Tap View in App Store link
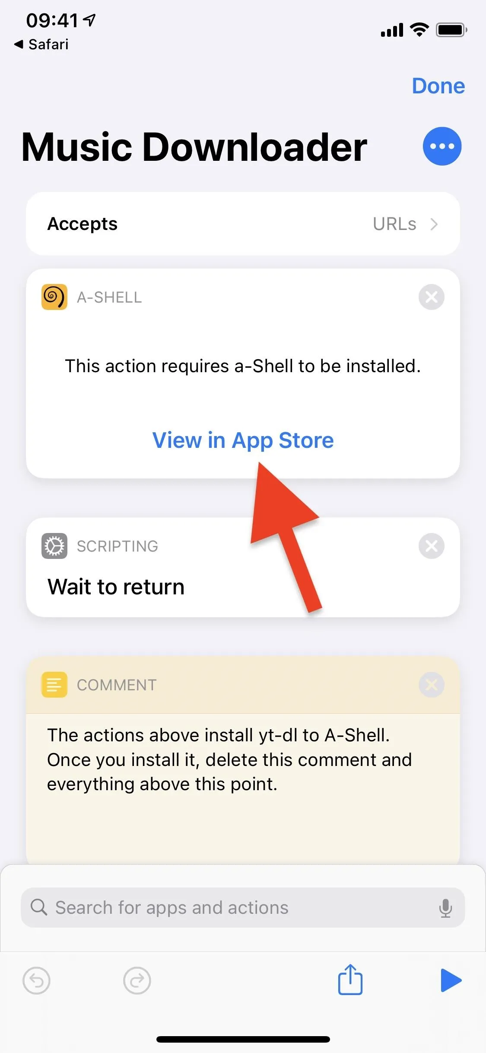This screenshot has width=486, height=1053. (243, 440)
